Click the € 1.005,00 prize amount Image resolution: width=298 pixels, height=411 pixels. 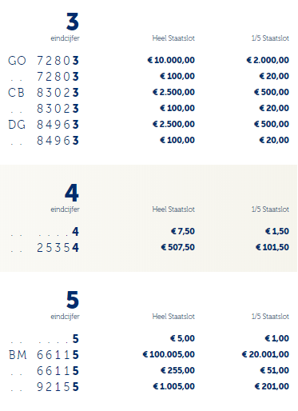173,386
